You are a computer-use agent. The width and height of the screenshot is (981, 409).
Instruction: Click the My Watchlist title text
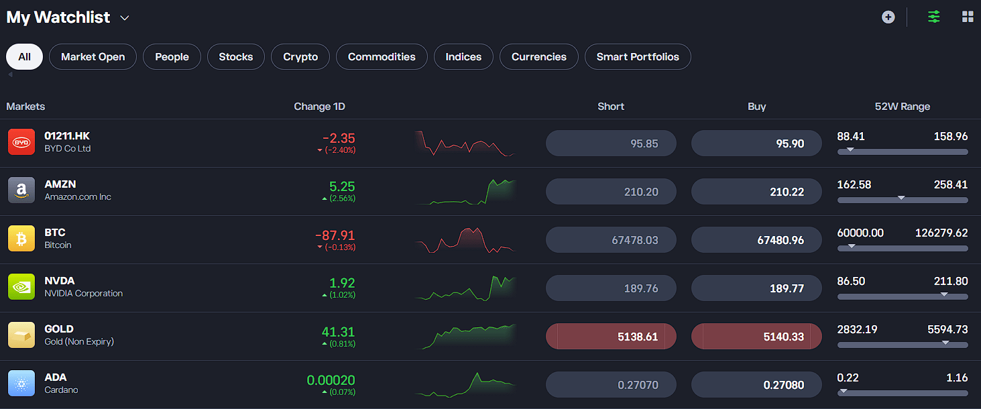pyautogui.click(x=58, y=17)
